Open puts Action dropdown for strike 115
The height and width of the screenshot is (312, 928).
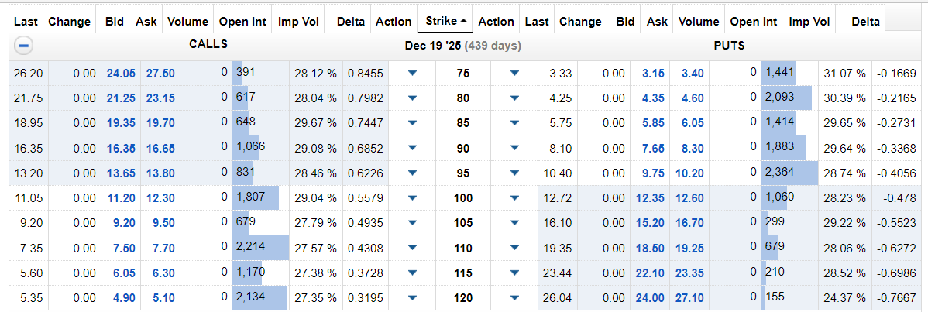[x=514, y=273]
